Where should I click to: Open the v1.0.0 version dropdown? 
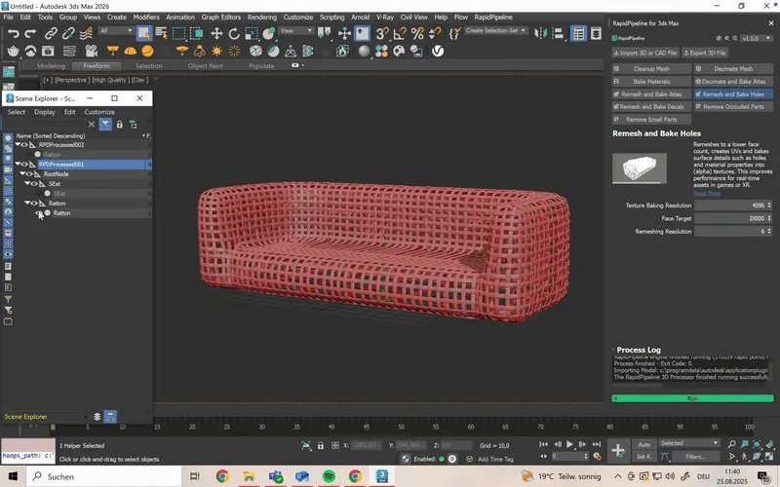[x=755, y=39]
